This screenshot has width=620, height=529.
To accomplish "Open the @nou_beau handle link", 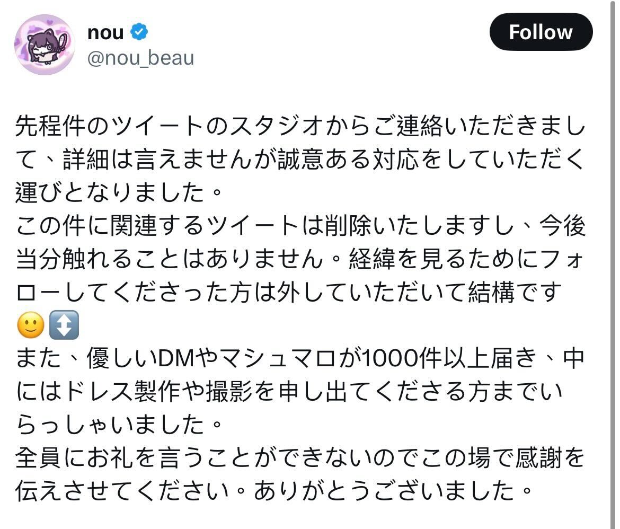I will 140,58.
